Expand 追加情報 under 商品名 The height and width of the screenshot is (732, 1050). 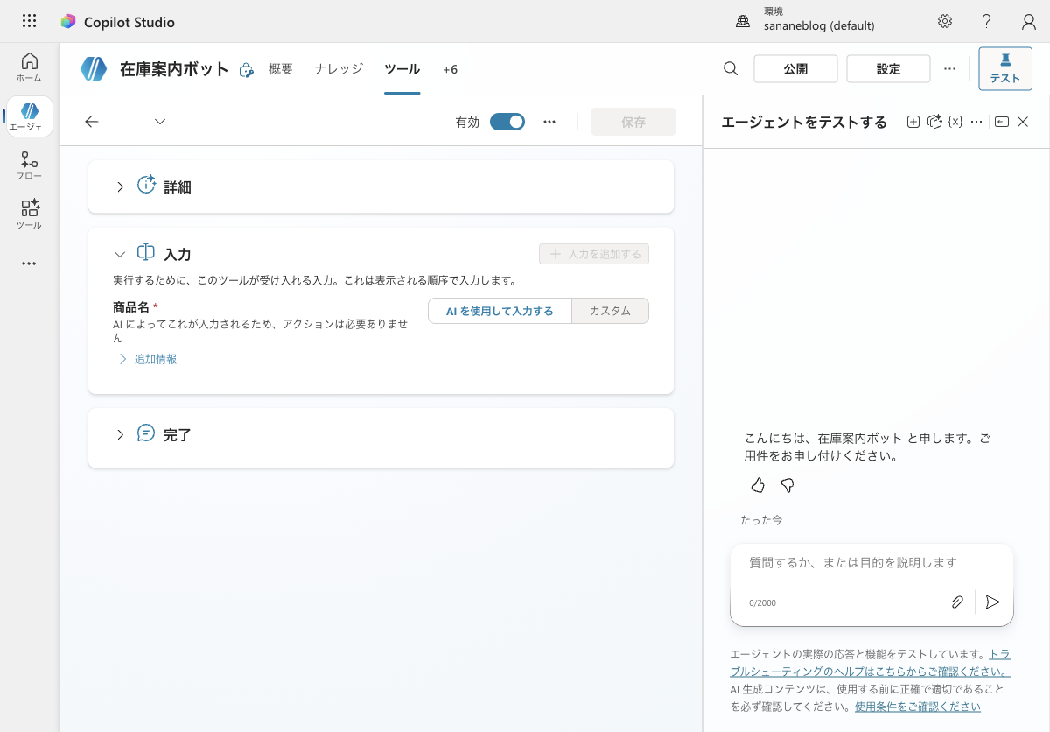coord(148,359)
